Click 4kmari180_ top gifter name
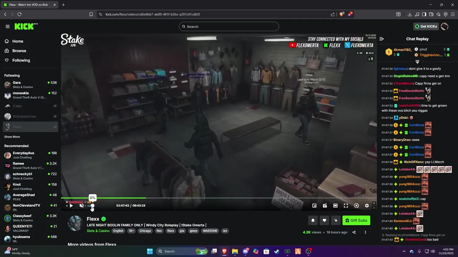 tap(403, 50)
